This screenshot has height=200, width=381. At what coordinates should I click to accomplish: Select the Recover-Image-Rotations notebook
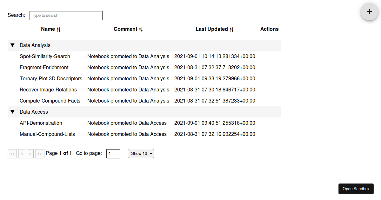coord(48,90)
